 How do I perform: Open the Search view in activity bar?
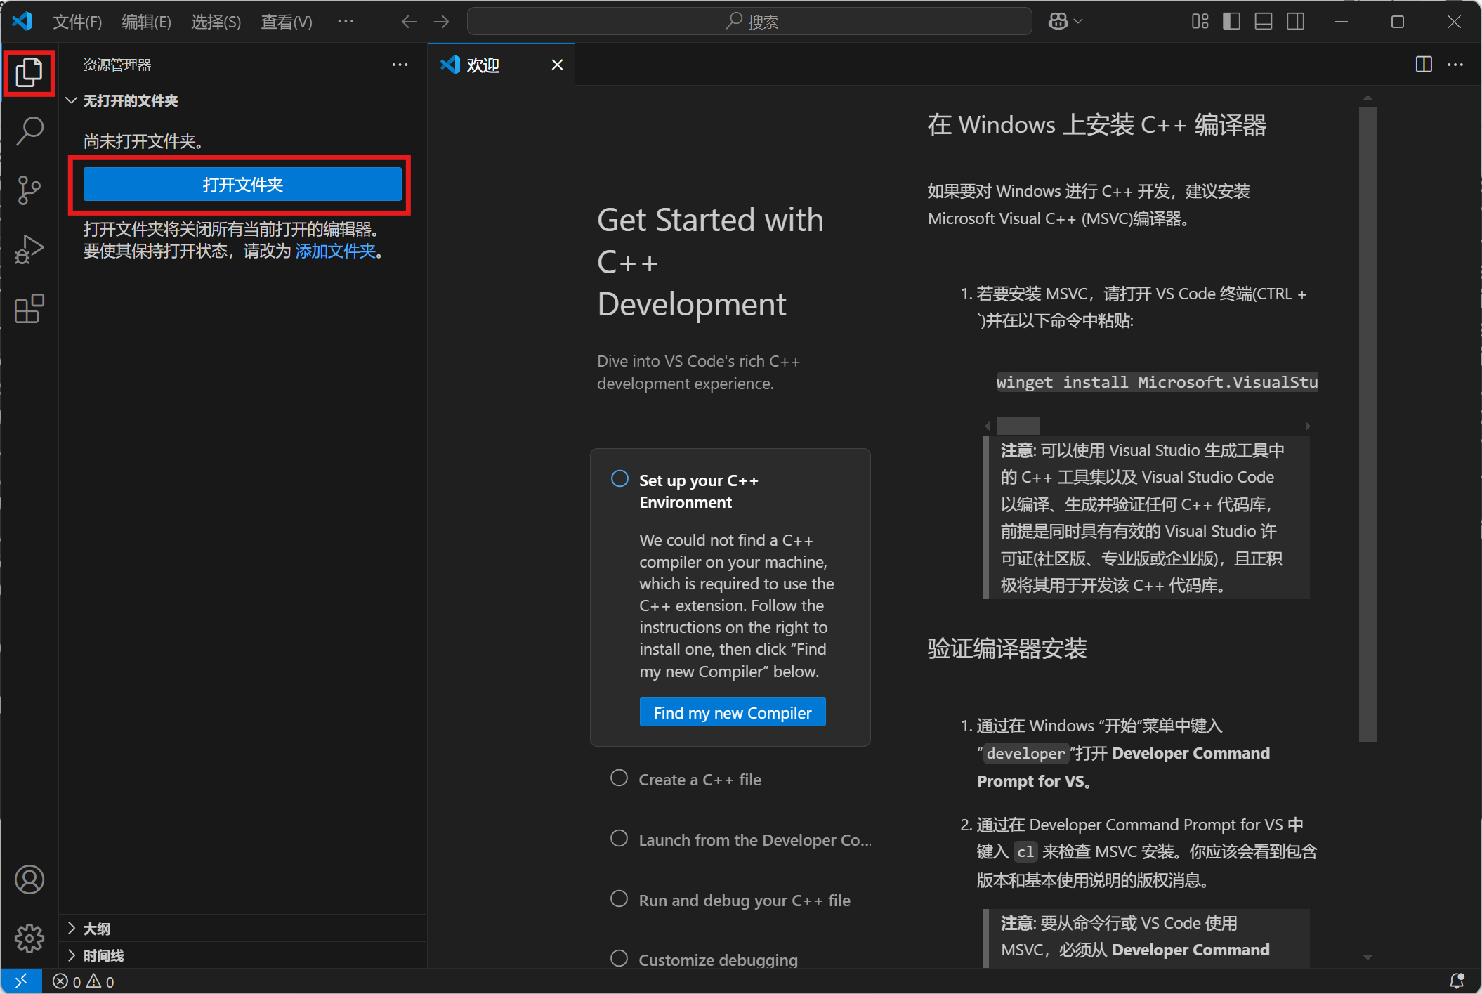click(x=29, y=131)
